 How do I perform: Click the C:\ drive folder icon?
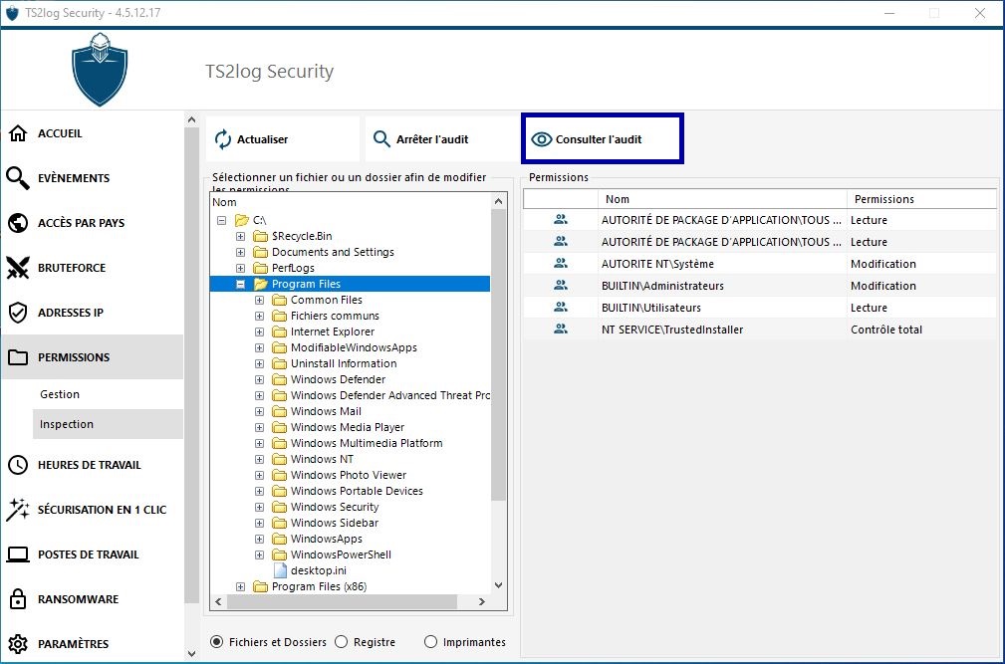tap(242, 220)
